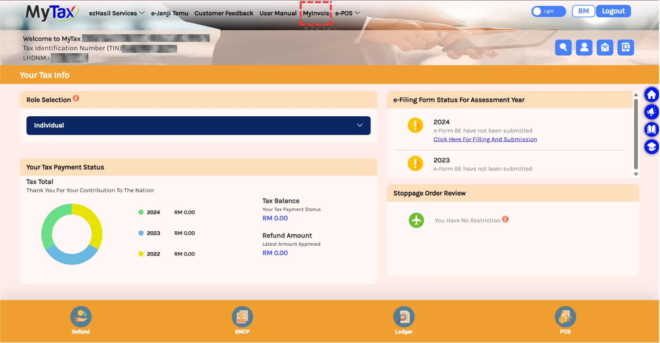Open the mail inbox icon button

tap(605, 47)
